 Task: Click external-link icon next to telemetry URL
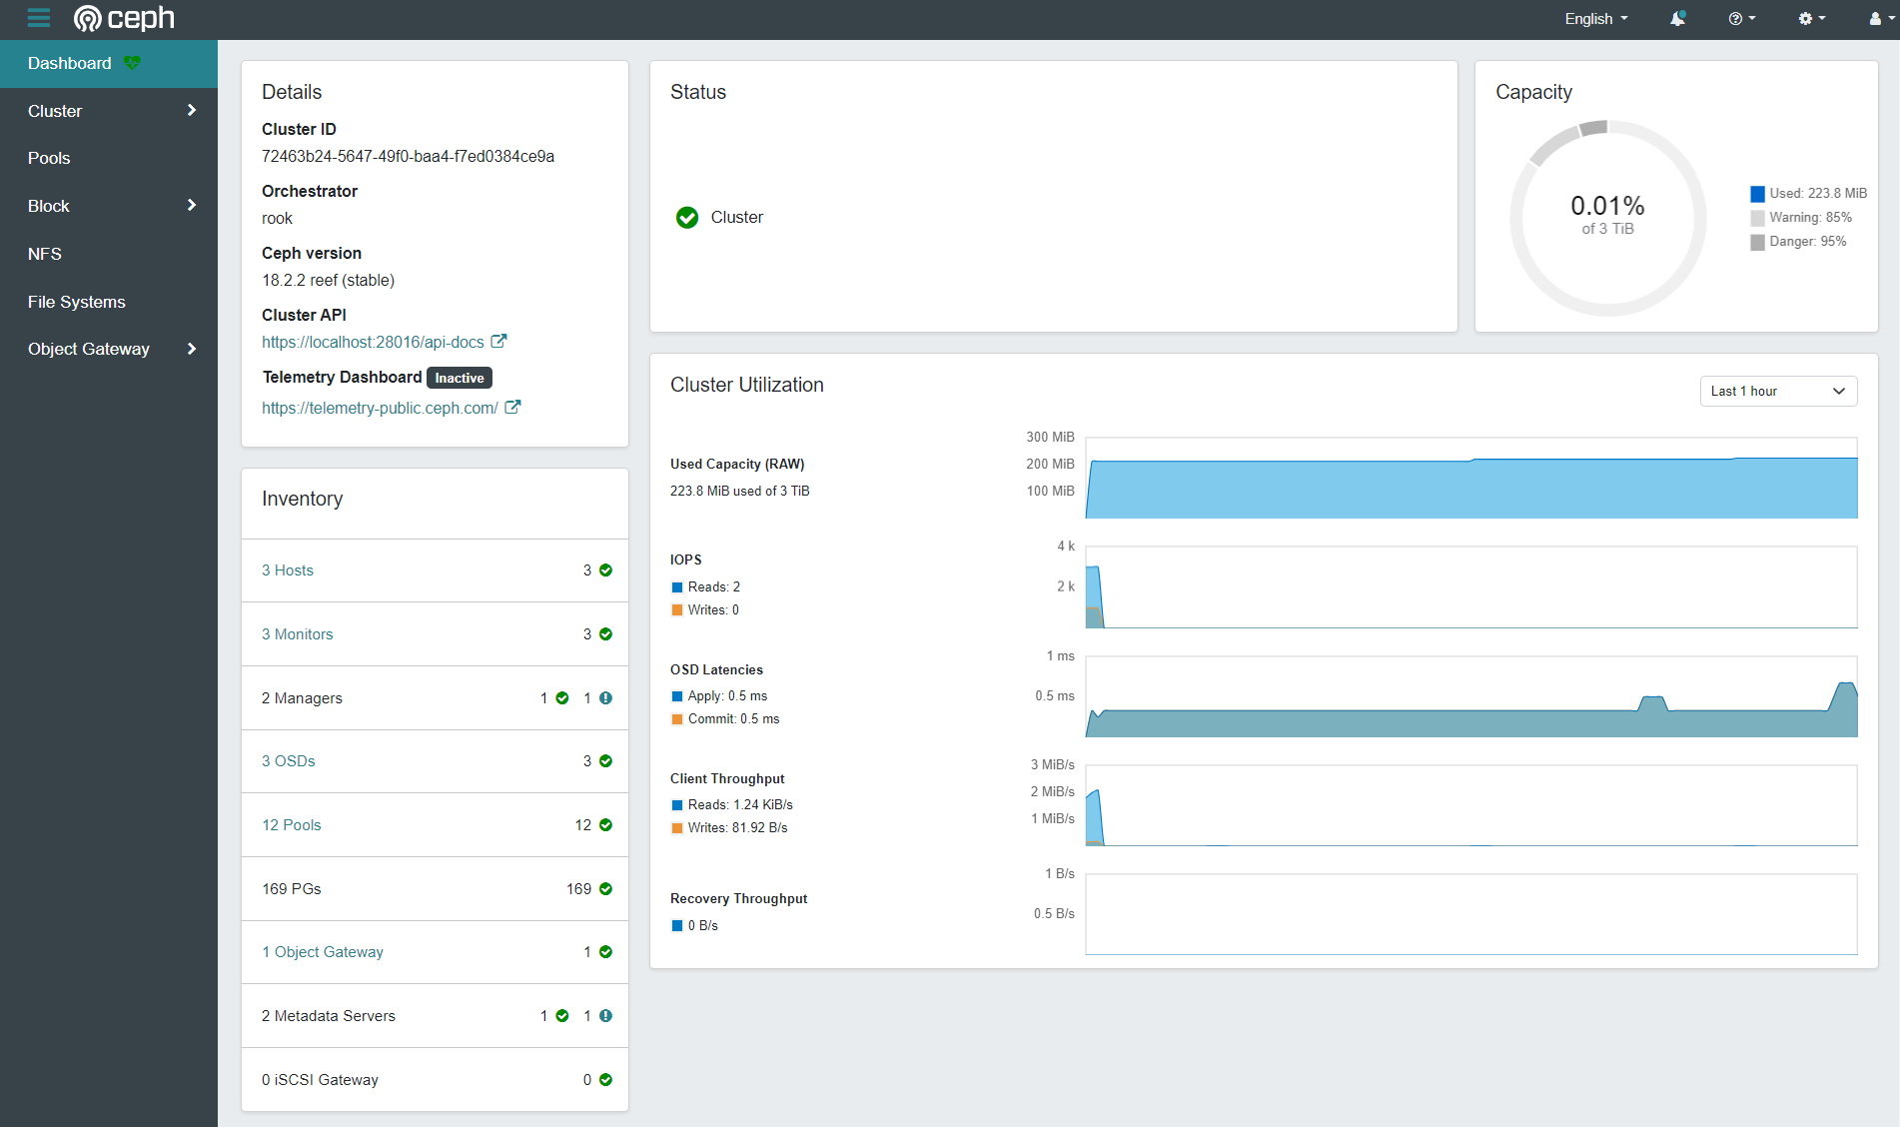(512, 407)
